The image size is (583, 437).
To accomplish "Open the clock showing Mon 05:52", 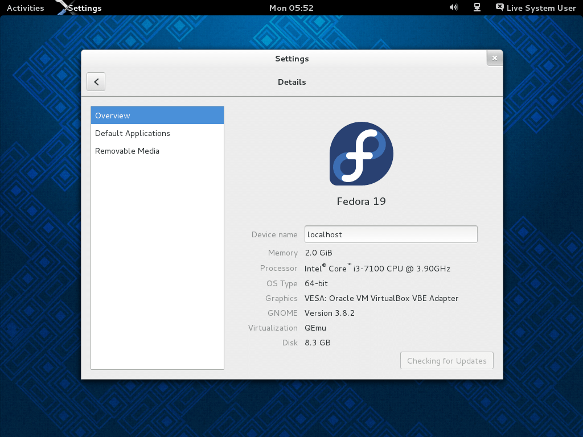I will coord(291,8).
